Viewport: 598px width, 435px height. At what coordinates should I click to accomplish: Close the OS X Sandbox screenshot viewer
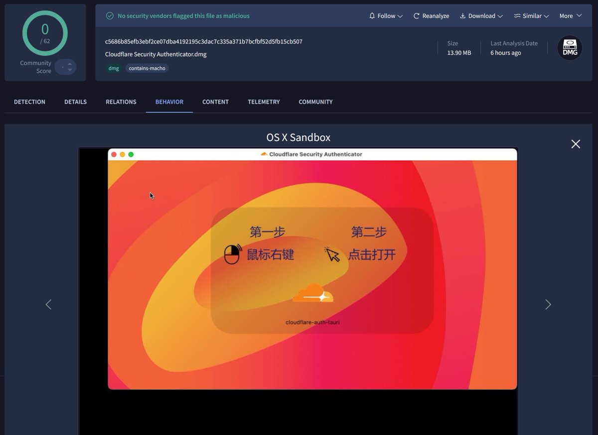576,144
